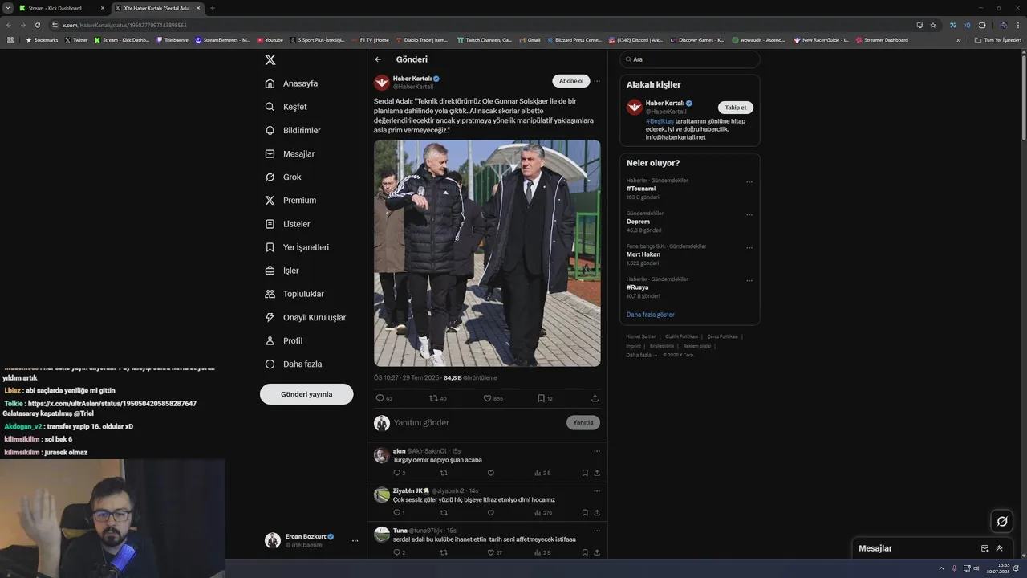Open options on Ziyabin JK reply
The height and width of the screenshot is (578, 1027).
point(596,490)
